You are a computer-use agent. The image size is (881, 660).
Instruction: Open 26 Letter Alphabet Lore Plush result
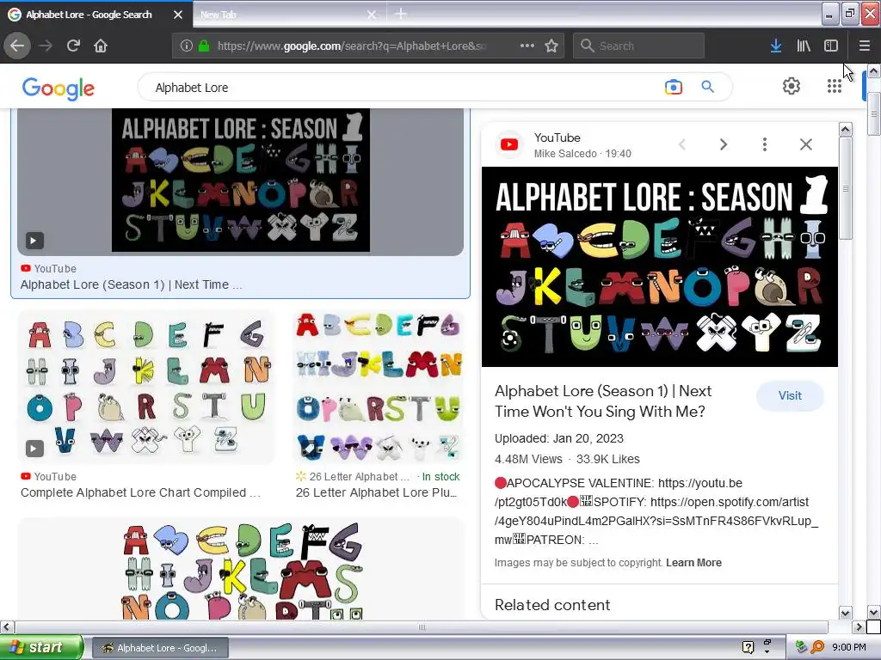click(x=377, y=492)
